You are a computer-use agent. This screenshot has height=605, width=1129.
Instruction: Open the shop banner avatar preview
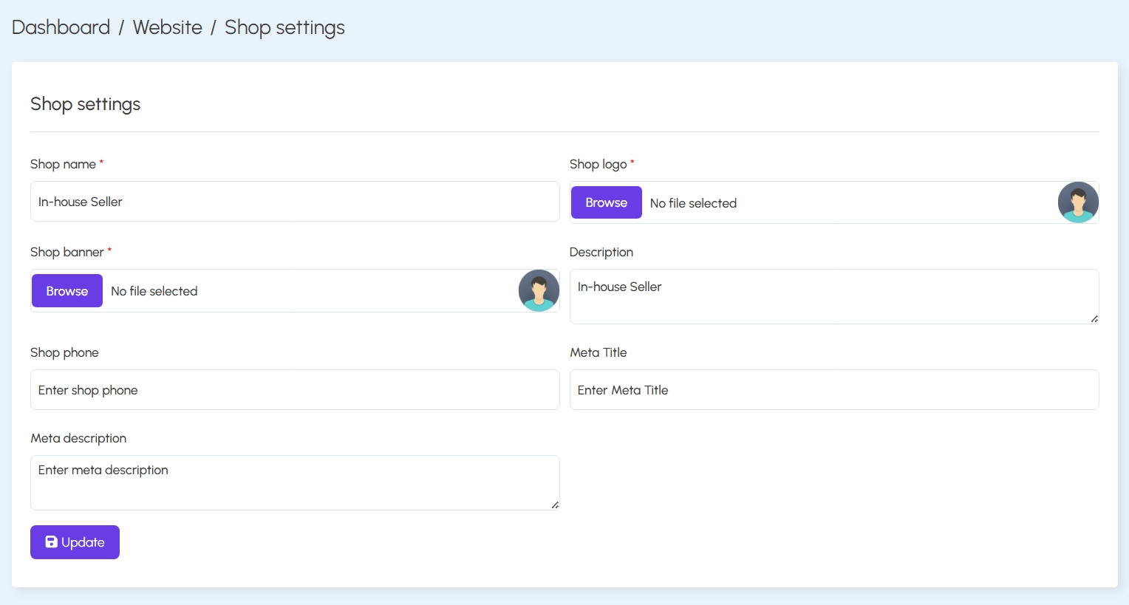coord(539,290)
